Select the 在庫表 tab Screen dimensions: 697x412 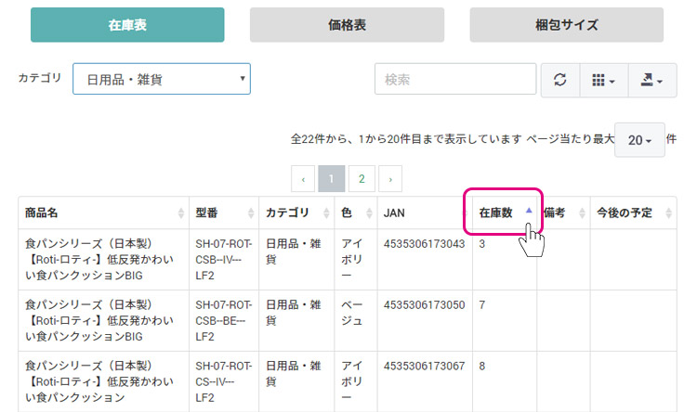tap(127, 25)
